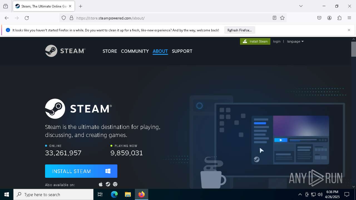
Task: Close the Steam browser tab
Action: click(70, 6)
